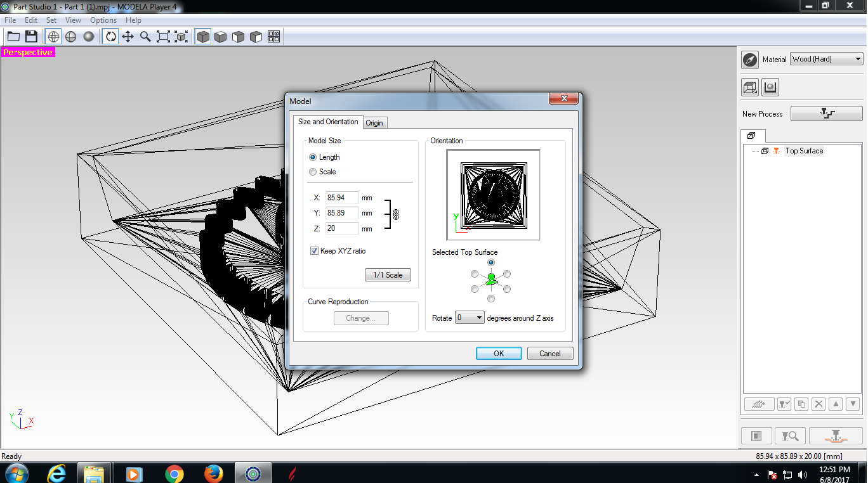The width and height of the screenshot is (868, 483).
Task: Cancel the Model dialog
Action: (x=550, y=354)
